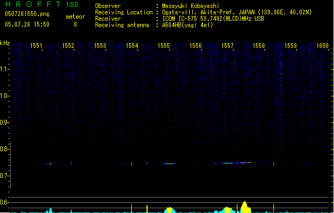Click time marker 1551
This screenshot has height=213, width=334.
pyautogui.click(x=36, y=46)
